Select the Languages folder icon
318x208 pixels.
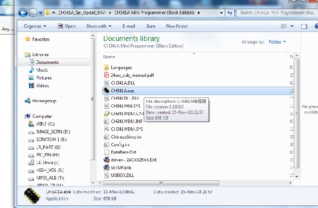[x=106, y=67]
